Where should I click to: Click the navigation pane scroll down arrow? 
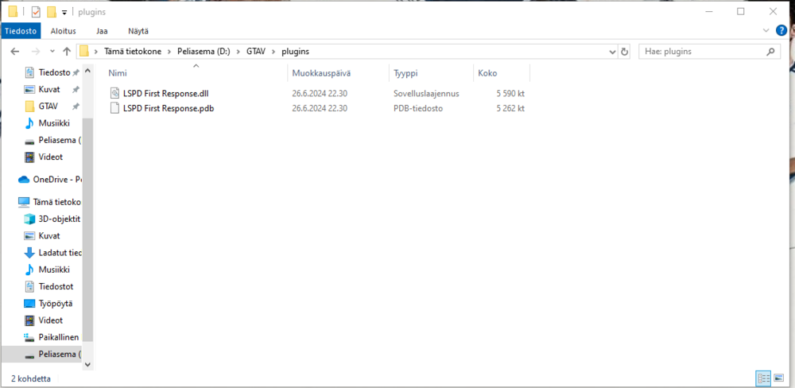click(87, 365)
